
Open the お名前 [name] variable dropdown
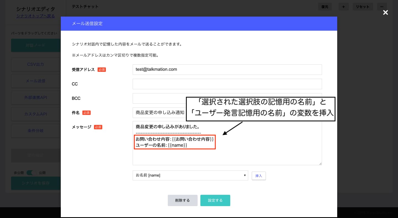pyautogui.click(x=190, y=175)
